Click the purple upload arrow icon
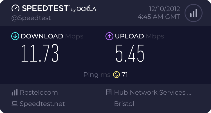Viewport: 211px width, 113px height. pyautogui.click(x=109, y=36)
